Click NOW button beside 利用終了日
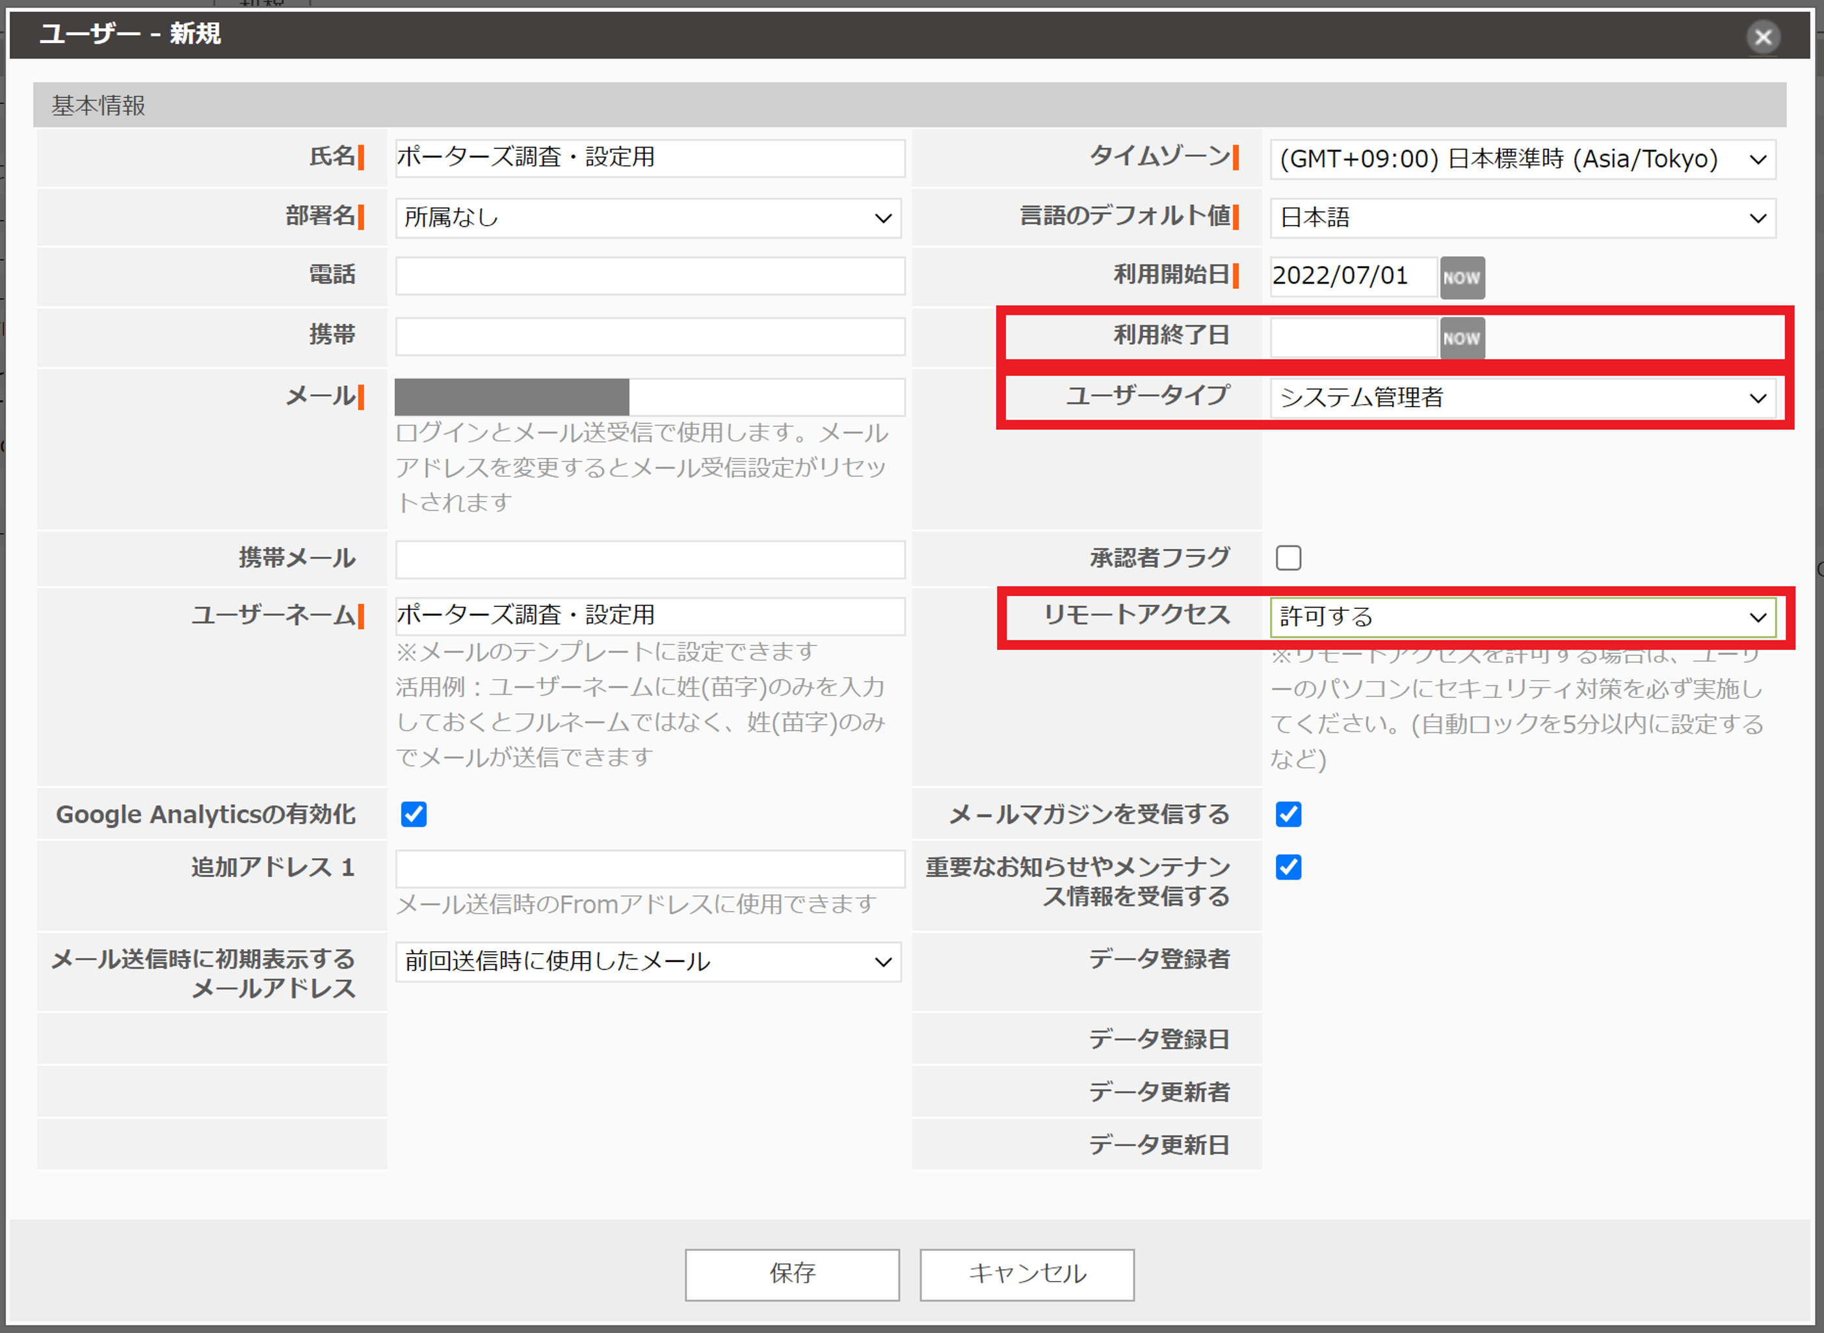 [x=1462, y=338]
